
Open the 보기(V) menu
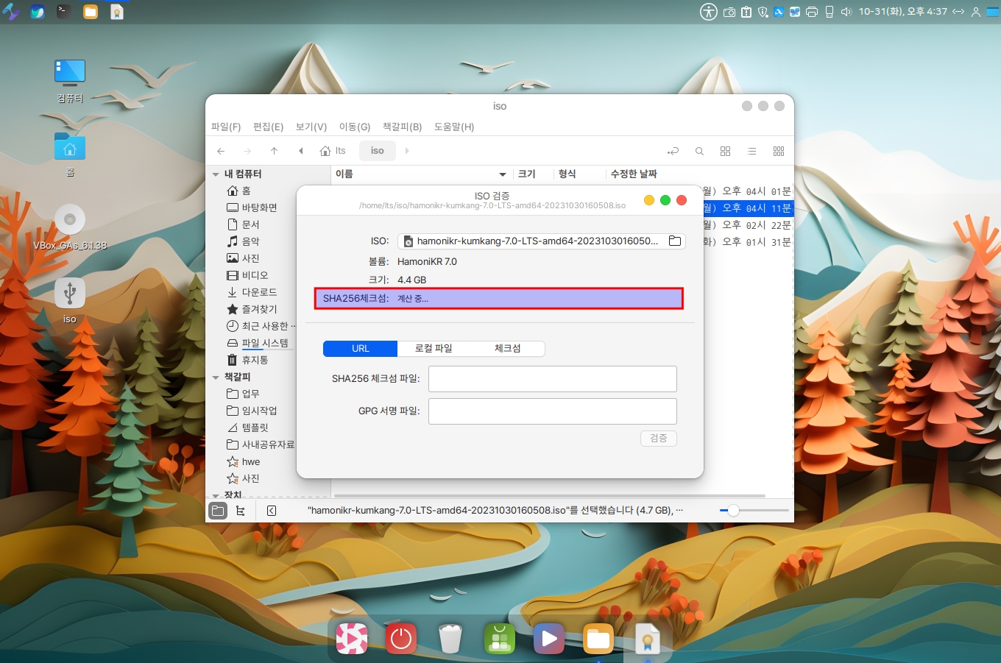coord(311,127)
